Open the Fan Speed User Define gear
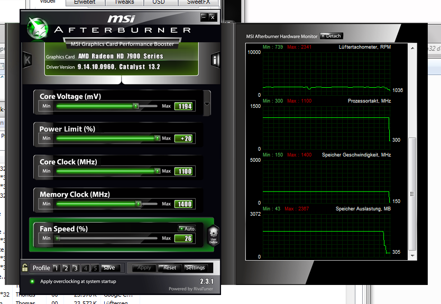Viewport: 441px width, 304px height. (x=214, y=236)
